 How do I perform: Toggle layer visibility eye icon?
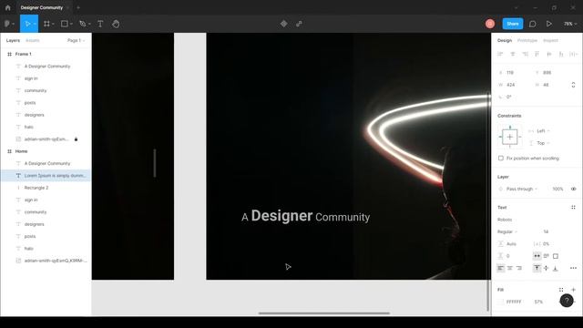(x=573, y=189)
